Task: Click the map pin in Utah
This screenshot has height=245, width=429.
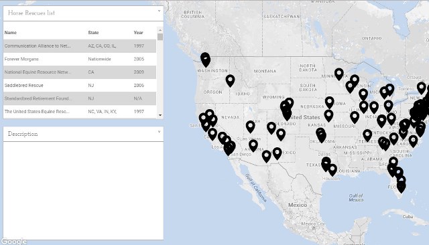Action: tap(250, 127)
